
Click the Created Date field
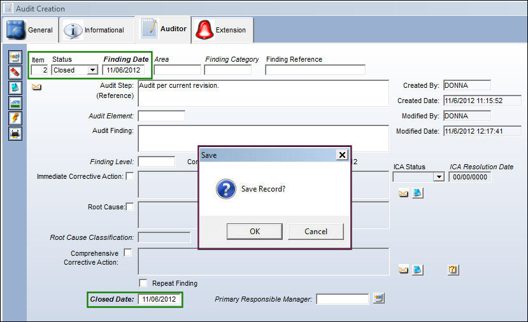click(482, 101)
